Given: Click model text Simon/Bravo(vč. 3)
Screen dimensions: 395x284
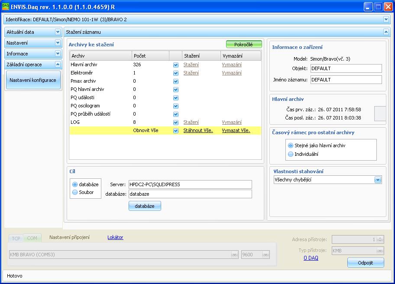Looking at the screenshot, I should pos(330,59).
